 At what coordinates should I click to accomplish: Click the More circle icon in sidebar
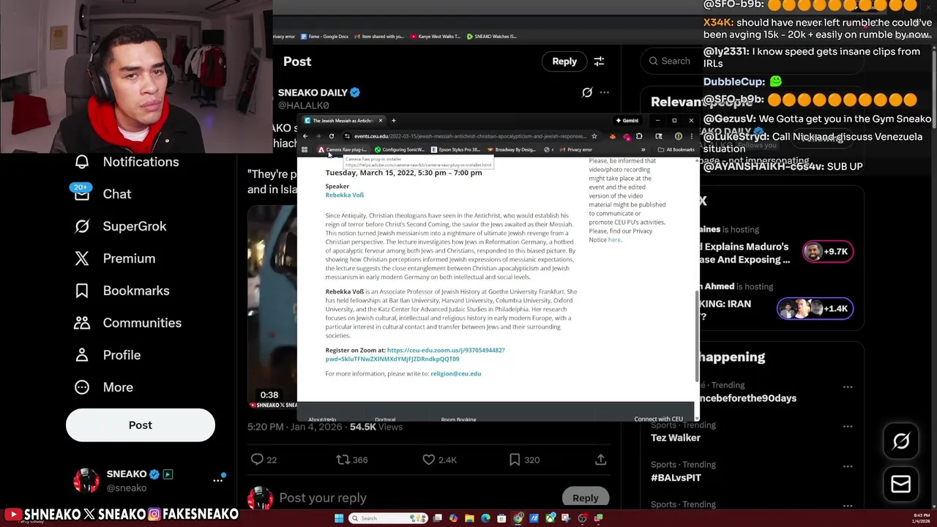pos(82,387)
